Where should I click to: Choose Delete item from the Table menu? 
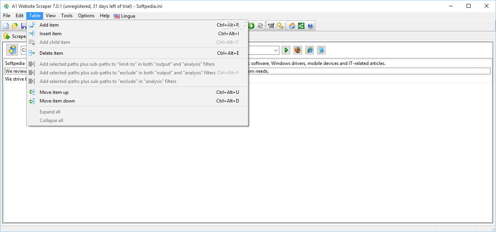click(x=137, y=53)
